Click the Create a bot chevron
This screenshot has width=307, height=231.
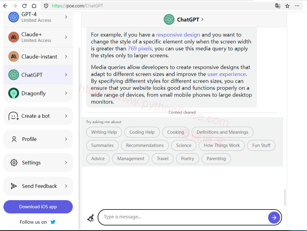[66, 116]
